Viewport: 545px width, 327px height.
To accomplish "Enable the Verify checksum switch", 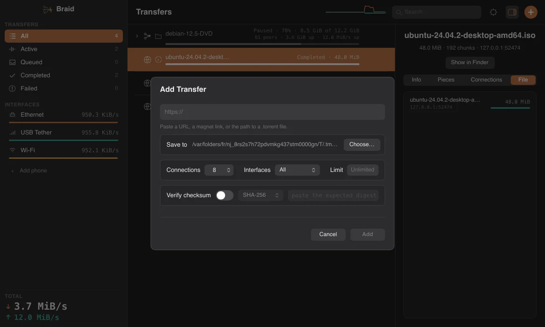I will tap(225, 195).
